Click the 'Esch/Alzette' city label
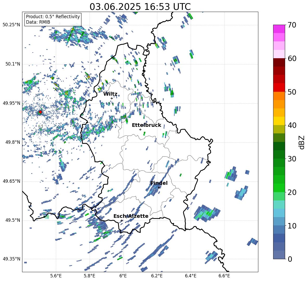 point(131,216)
